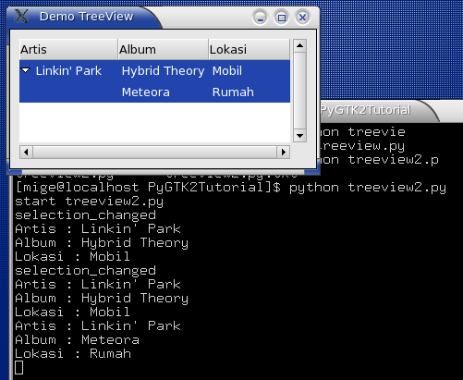Viewport: 463px width, 380px height.
Task: Click the 'start treeview2.py' terminal line
Action: tap(89, 202)
